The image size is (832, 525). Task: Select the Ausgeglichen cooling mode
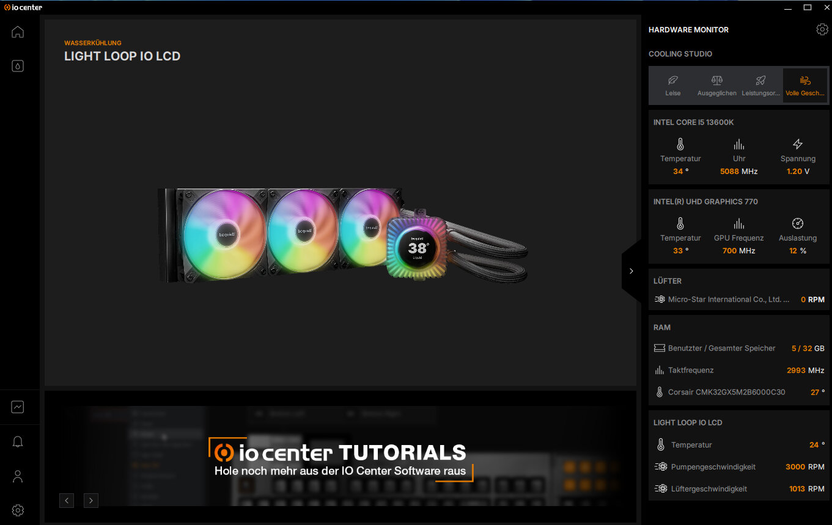pos(717,85)
